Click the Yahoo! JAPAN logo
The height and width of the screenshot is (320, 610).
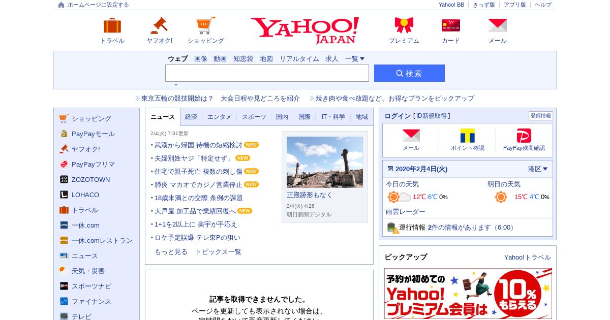[305, 30]
